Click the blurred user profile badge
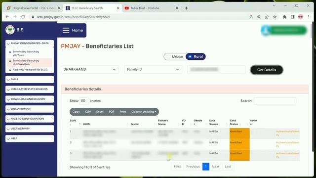The width and height of the screenshot is (316, 178). pos(284,31)
